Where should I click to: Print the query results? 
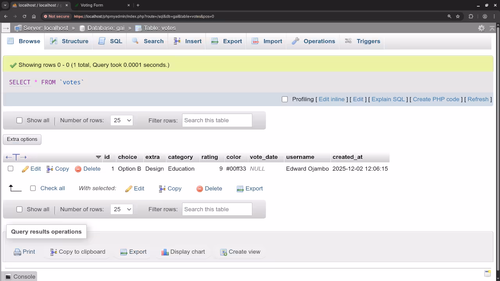24,252
